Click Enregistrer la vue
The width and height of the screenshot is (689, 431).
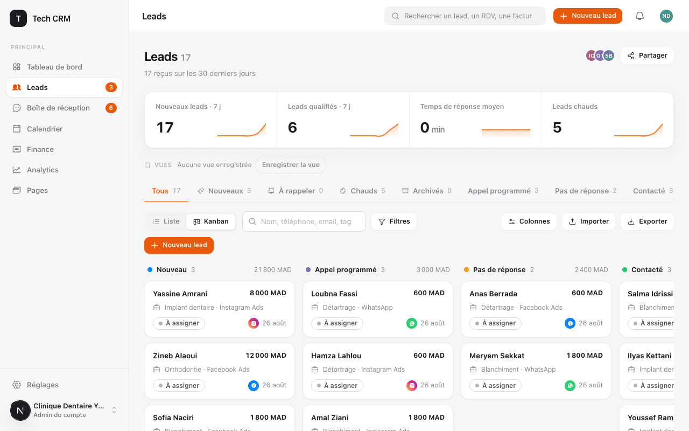coord(291,165)
